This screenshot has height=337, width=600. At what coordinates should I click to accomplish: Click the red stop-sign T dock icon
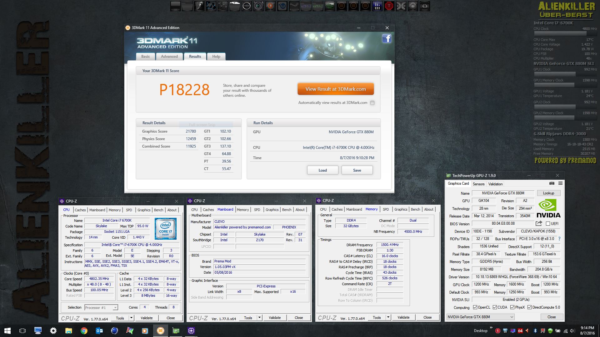pos(389,6)
